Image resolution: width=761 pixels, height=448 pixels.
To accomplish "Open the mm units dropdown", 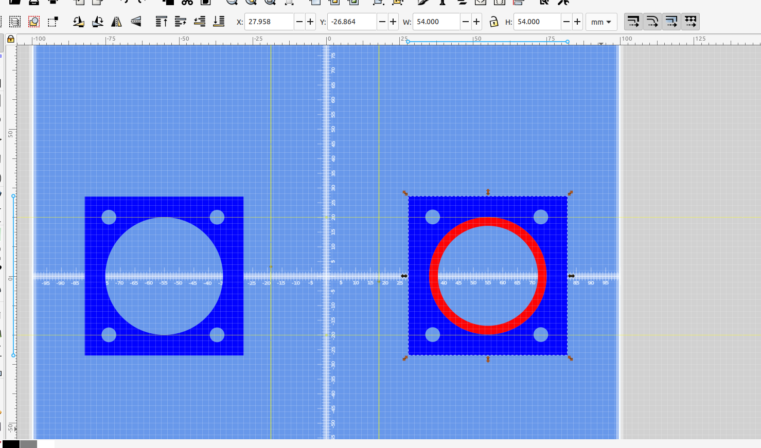I will 601,22.
